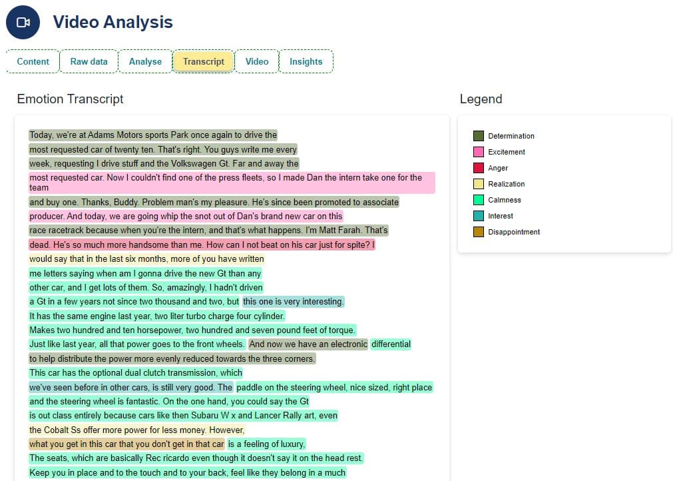The height and width of the screenshot is (481, 673).
Task: Click the highlighted text 'this one is very interesting'
Action: (293, 301)
